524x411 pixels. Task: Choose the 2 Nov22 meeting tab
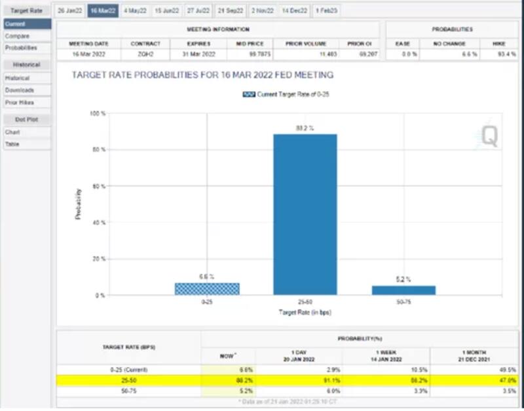[x=263, y=10]
